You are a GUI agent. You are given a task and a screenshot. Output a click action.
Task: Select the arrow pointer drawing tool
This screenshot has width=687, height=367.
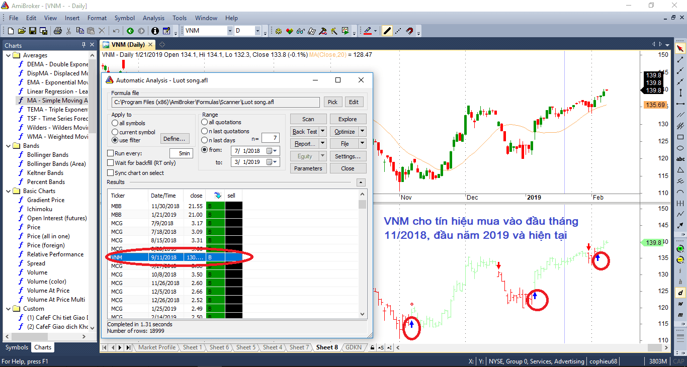pos(680,49)
